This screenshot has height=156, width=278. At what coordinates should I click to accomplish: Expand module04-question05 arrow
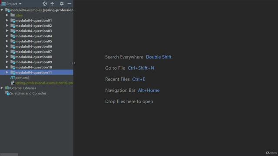click(7, 41)
